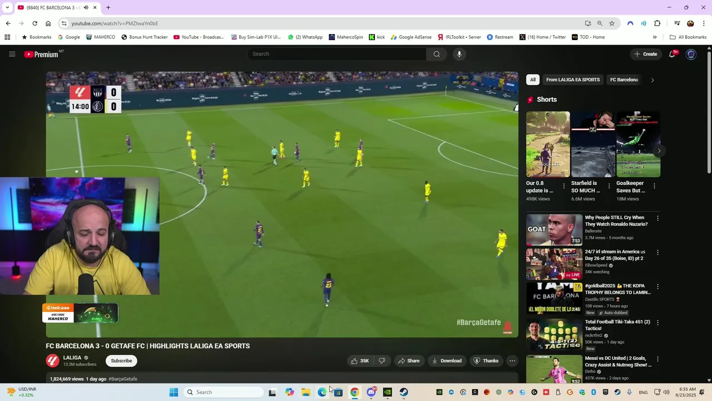Open taskbar volume control

[x=666, y=392]
